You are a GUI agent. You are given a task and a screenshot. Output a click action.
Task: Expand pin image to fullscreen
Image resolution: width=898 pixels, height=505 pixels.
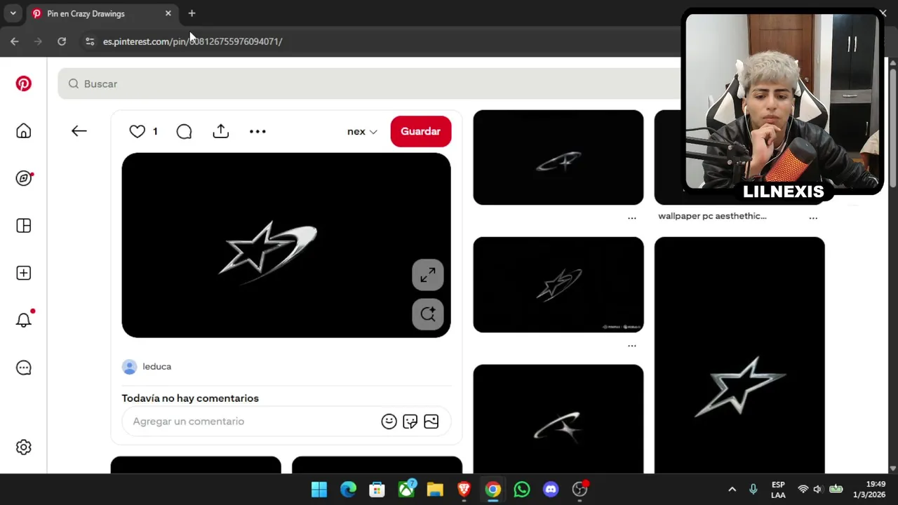coord(428,275)
